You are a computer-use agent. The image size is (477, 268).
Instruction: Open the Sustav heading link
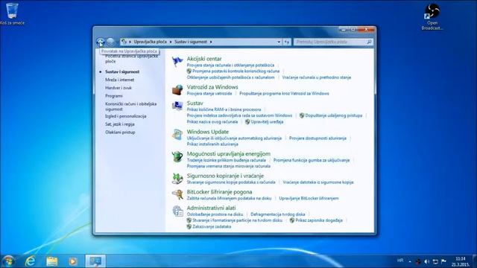point(195,103)
